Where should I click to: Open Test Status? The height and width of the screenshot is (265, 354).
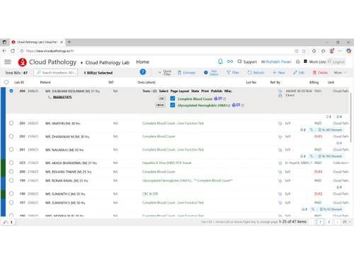tap(211, 73)
